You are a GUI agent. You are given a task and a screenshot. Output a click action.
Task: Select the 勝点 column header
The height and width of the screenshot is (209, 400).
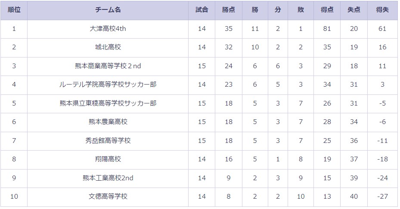228,10
